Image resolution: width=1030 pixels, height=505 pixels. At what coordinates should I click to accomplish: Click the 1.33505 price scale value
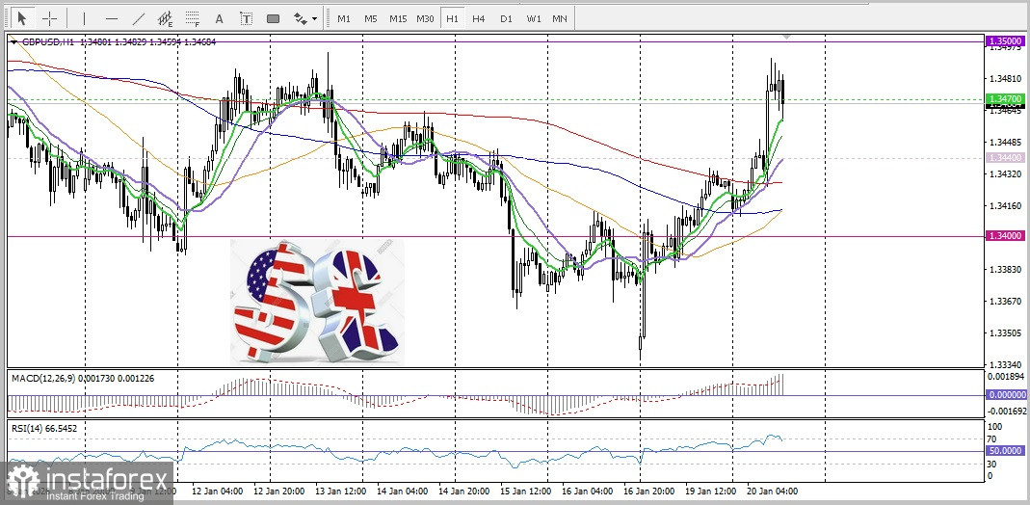pyautogui.click(x=1005, y=332)
